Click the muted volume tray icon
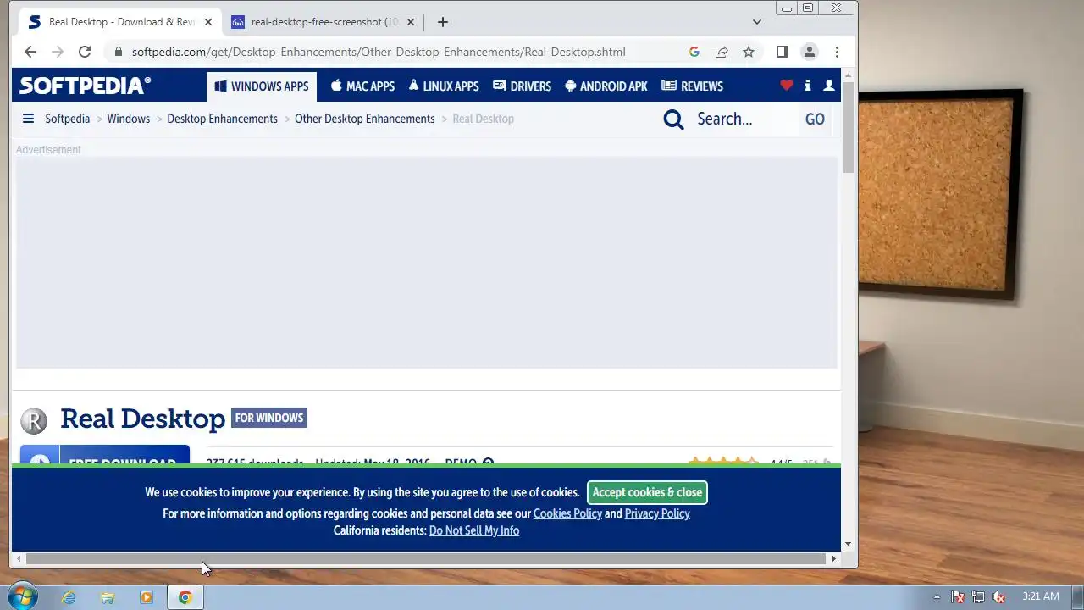Screen dimensions: 1084x610 click(x=999, y=596)
